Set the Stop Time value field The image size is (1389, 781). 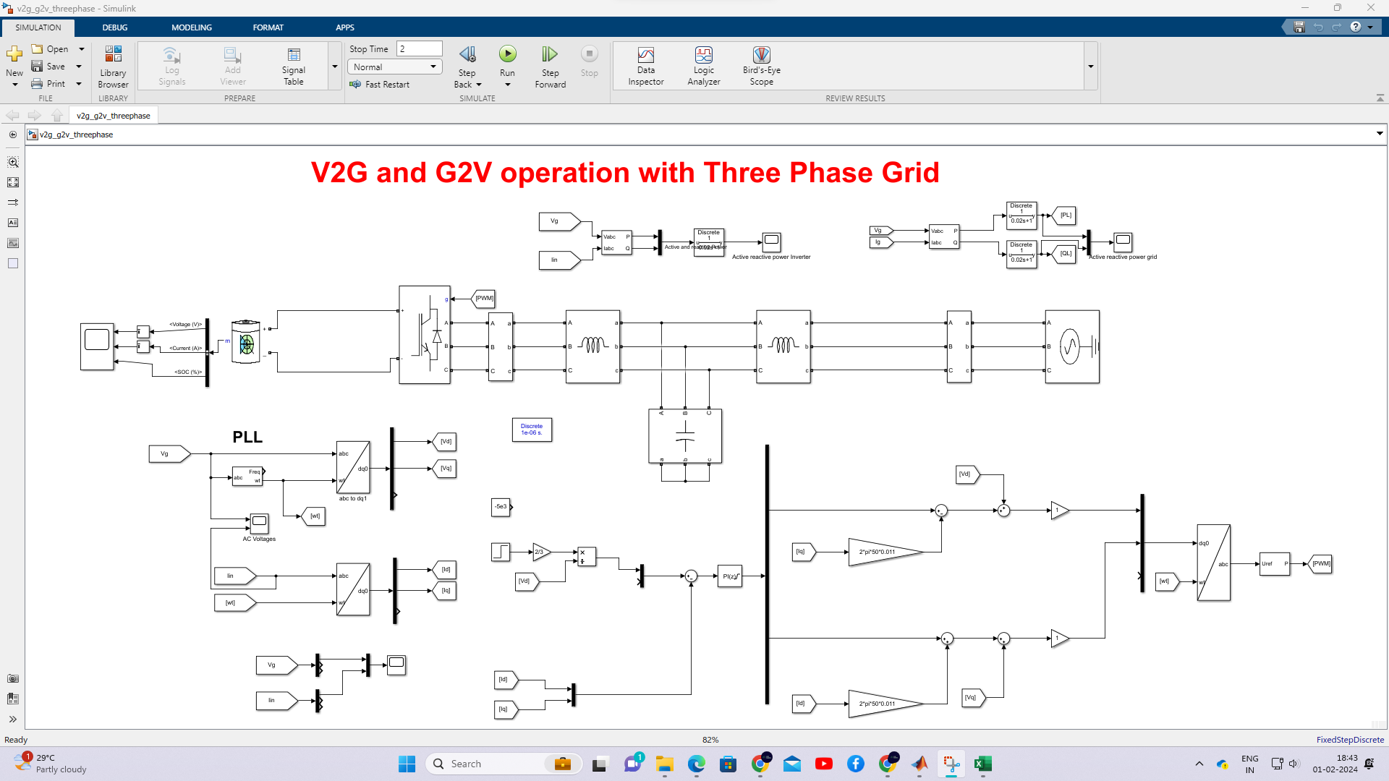point(420,48)
